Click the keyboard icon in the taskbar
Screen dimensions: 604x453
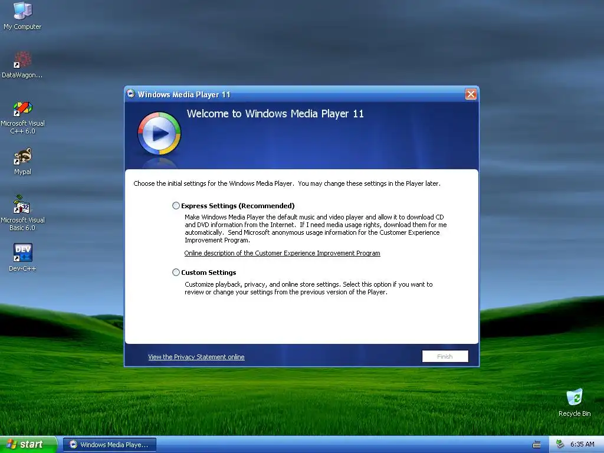(x=537, y=445)
